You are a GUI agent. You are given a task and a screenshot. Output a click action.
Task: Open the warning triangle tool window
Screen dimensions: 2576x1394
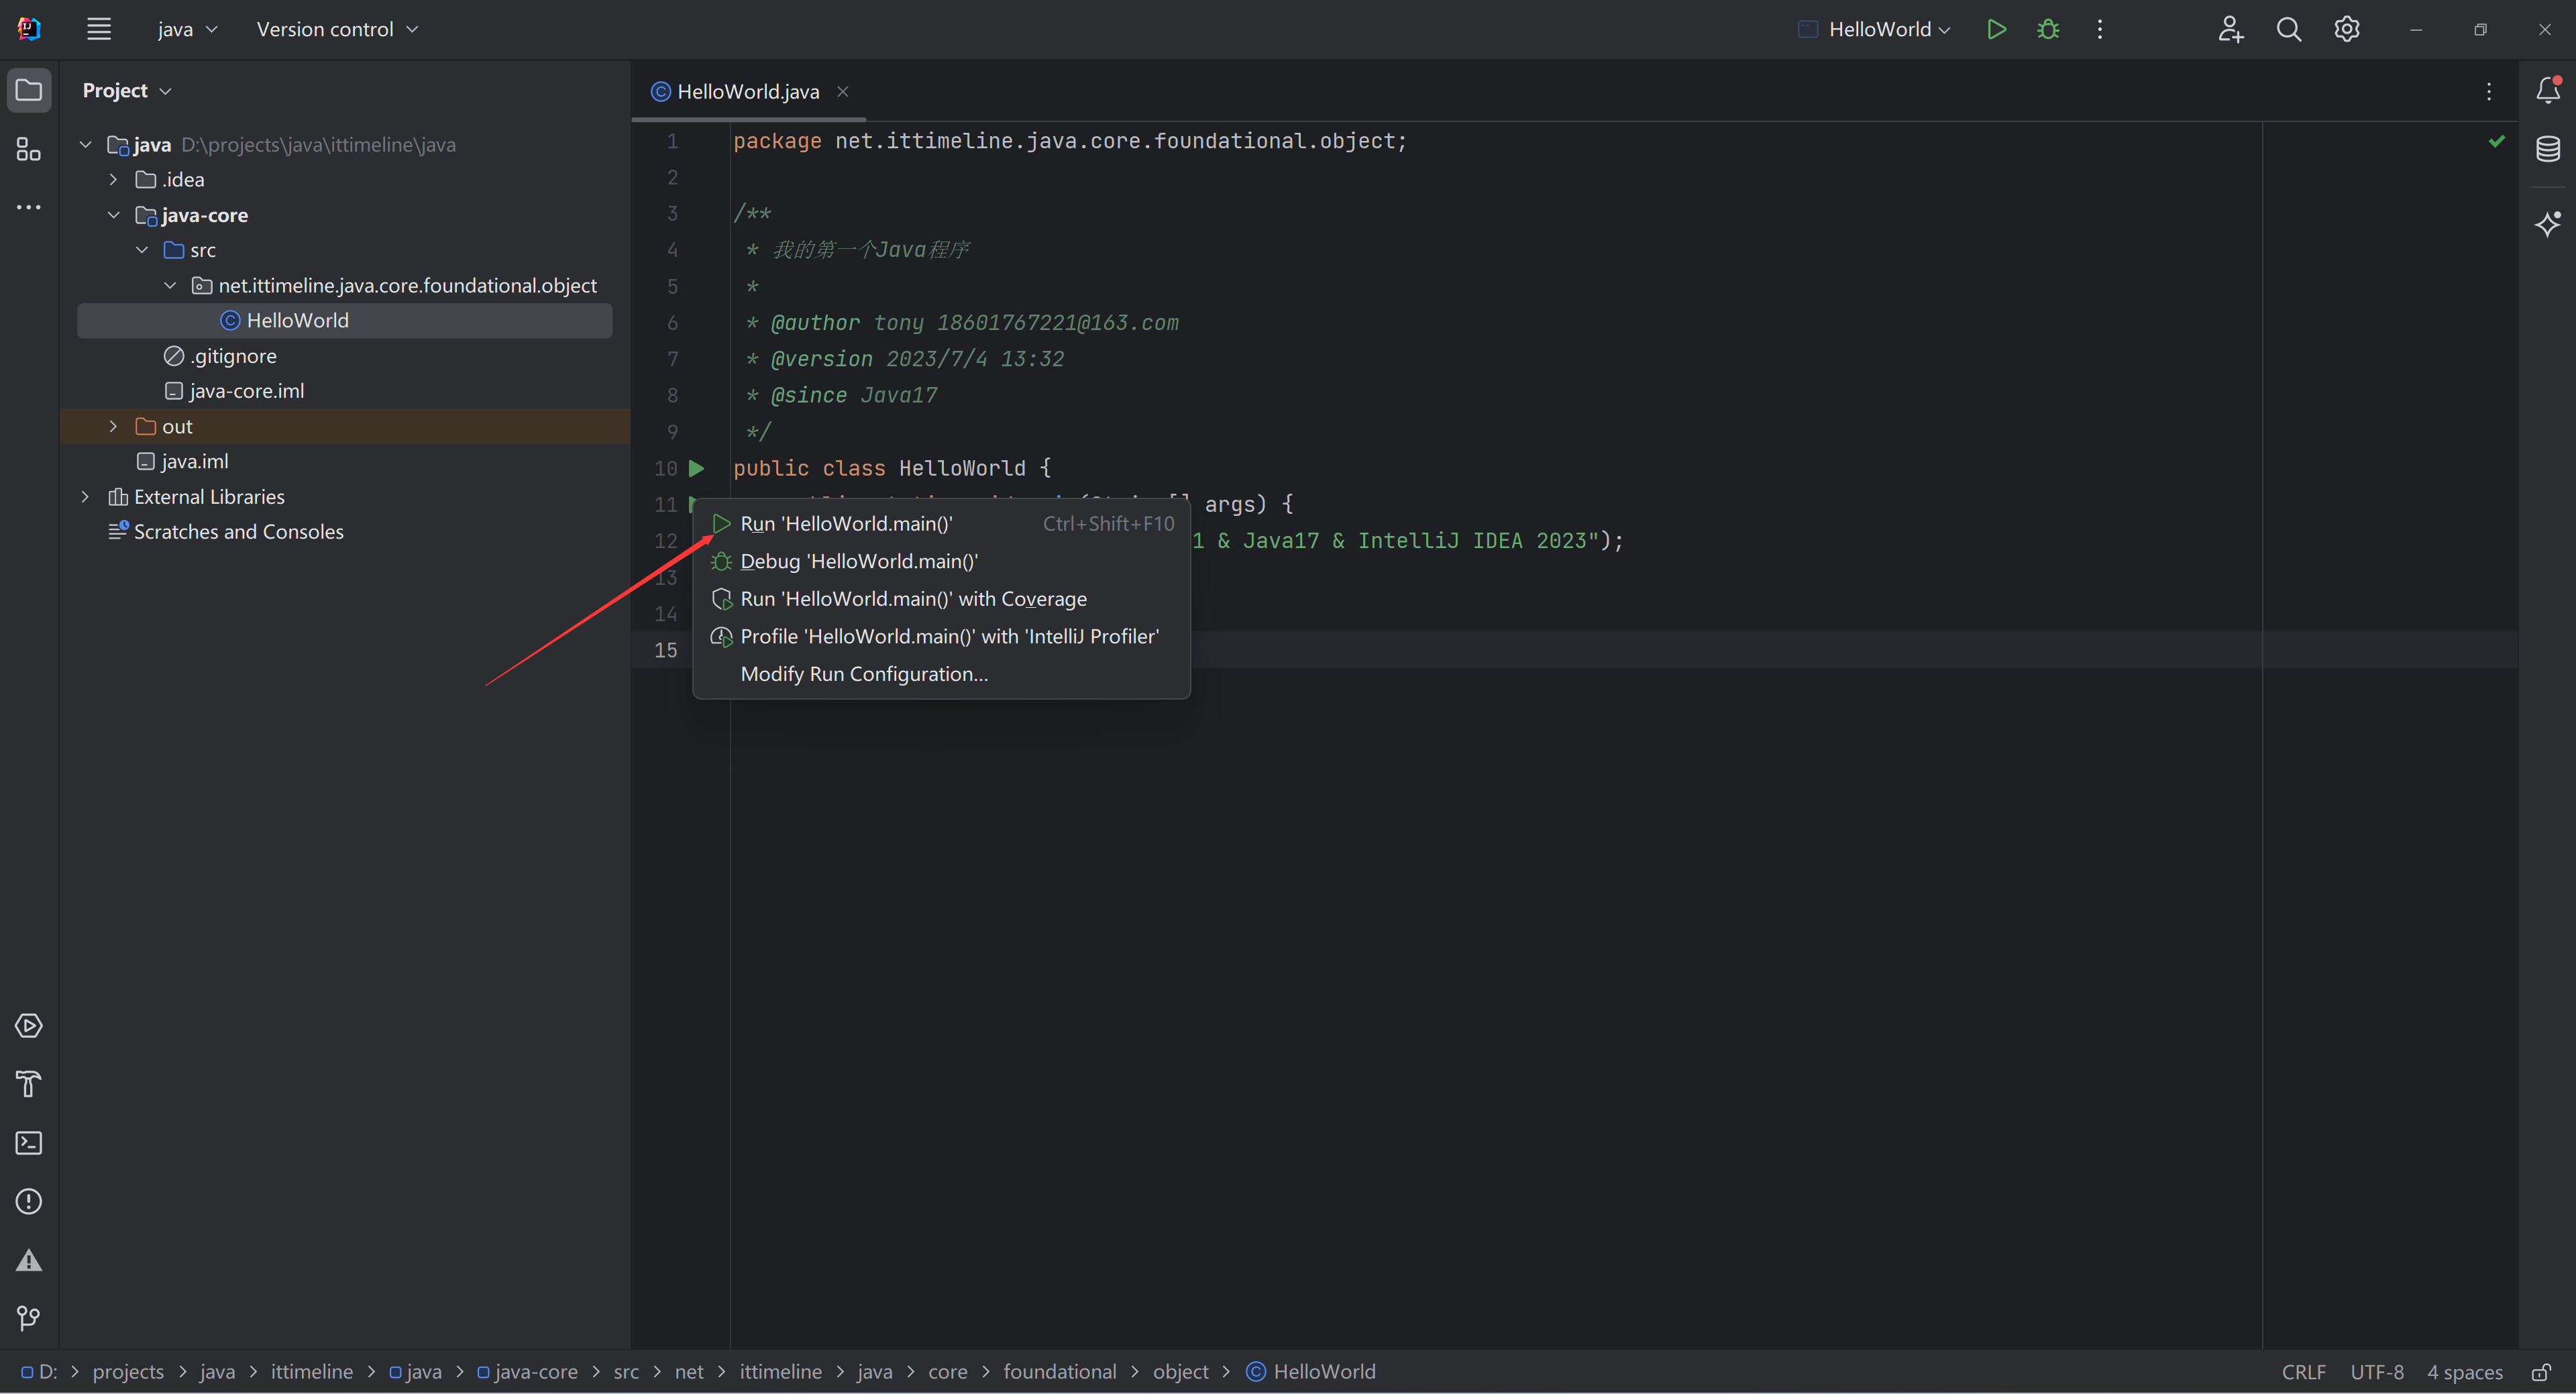[29, 1260]
